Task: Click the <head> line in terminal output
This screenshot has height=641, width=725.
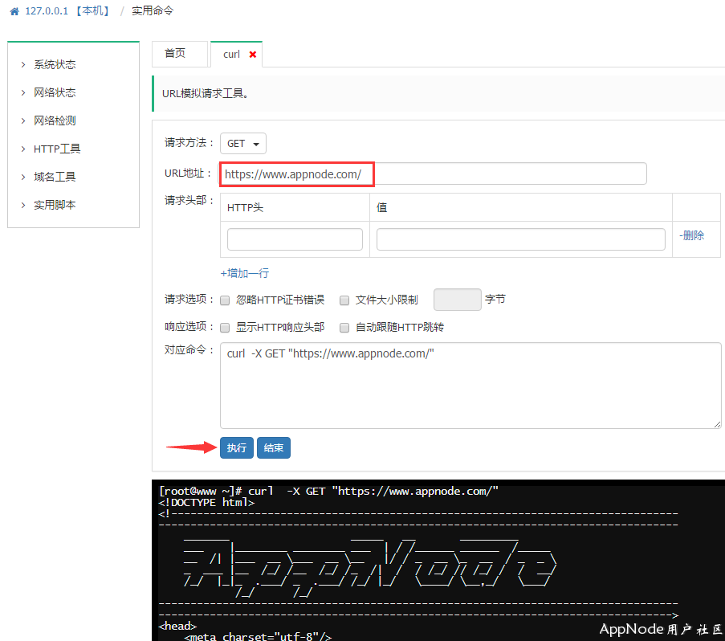Action: tap(177, 627)
